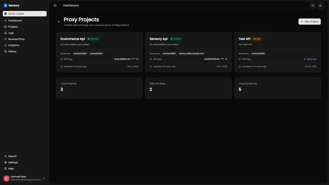Click second backend chip in Ecommerce Api
Viewport: 329px width, 185px height.
(96, 54)
